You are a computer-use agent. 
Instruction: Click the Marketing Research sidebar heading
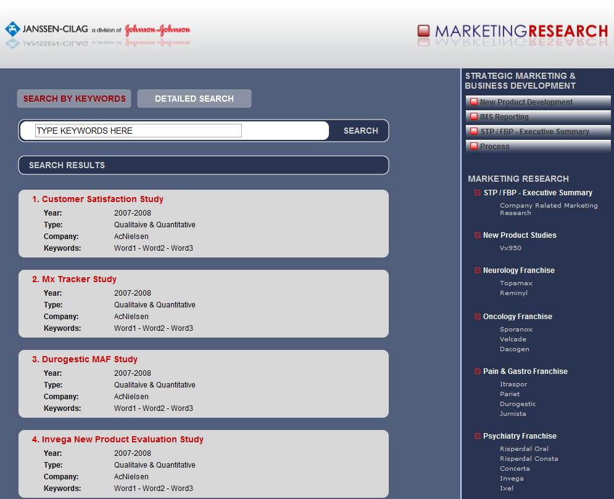pos(518,179)
